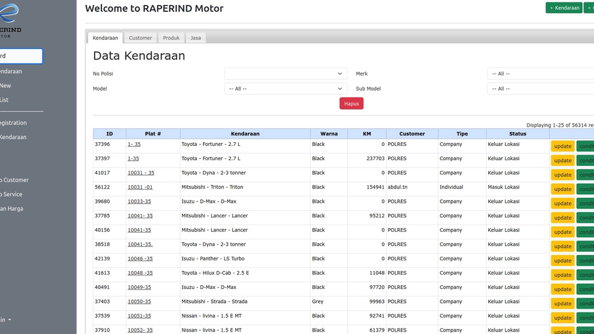Image resolution: width=594 pixels, height=334 pixels.
Task: Open the Produk tab
Action: coord(171,38)
